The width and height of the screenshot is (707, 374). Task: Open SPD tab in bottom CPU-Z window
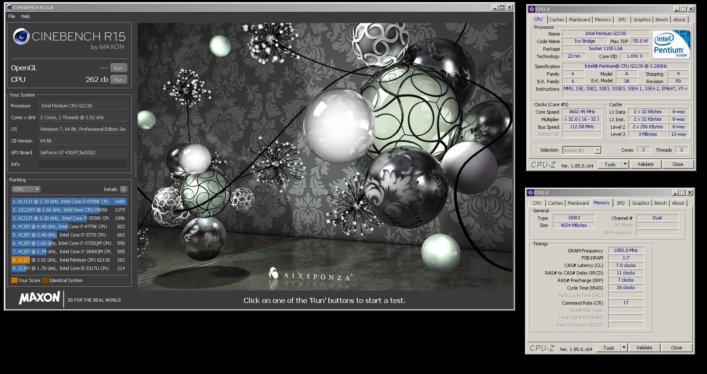point(621,203)
